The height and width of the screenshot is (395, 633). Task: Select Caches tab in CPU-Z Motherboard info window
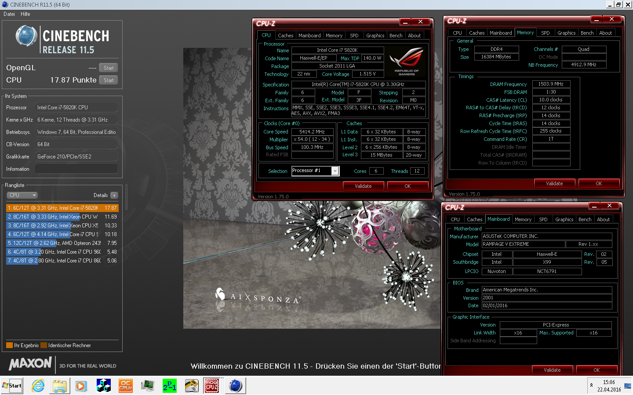(475, 219)
